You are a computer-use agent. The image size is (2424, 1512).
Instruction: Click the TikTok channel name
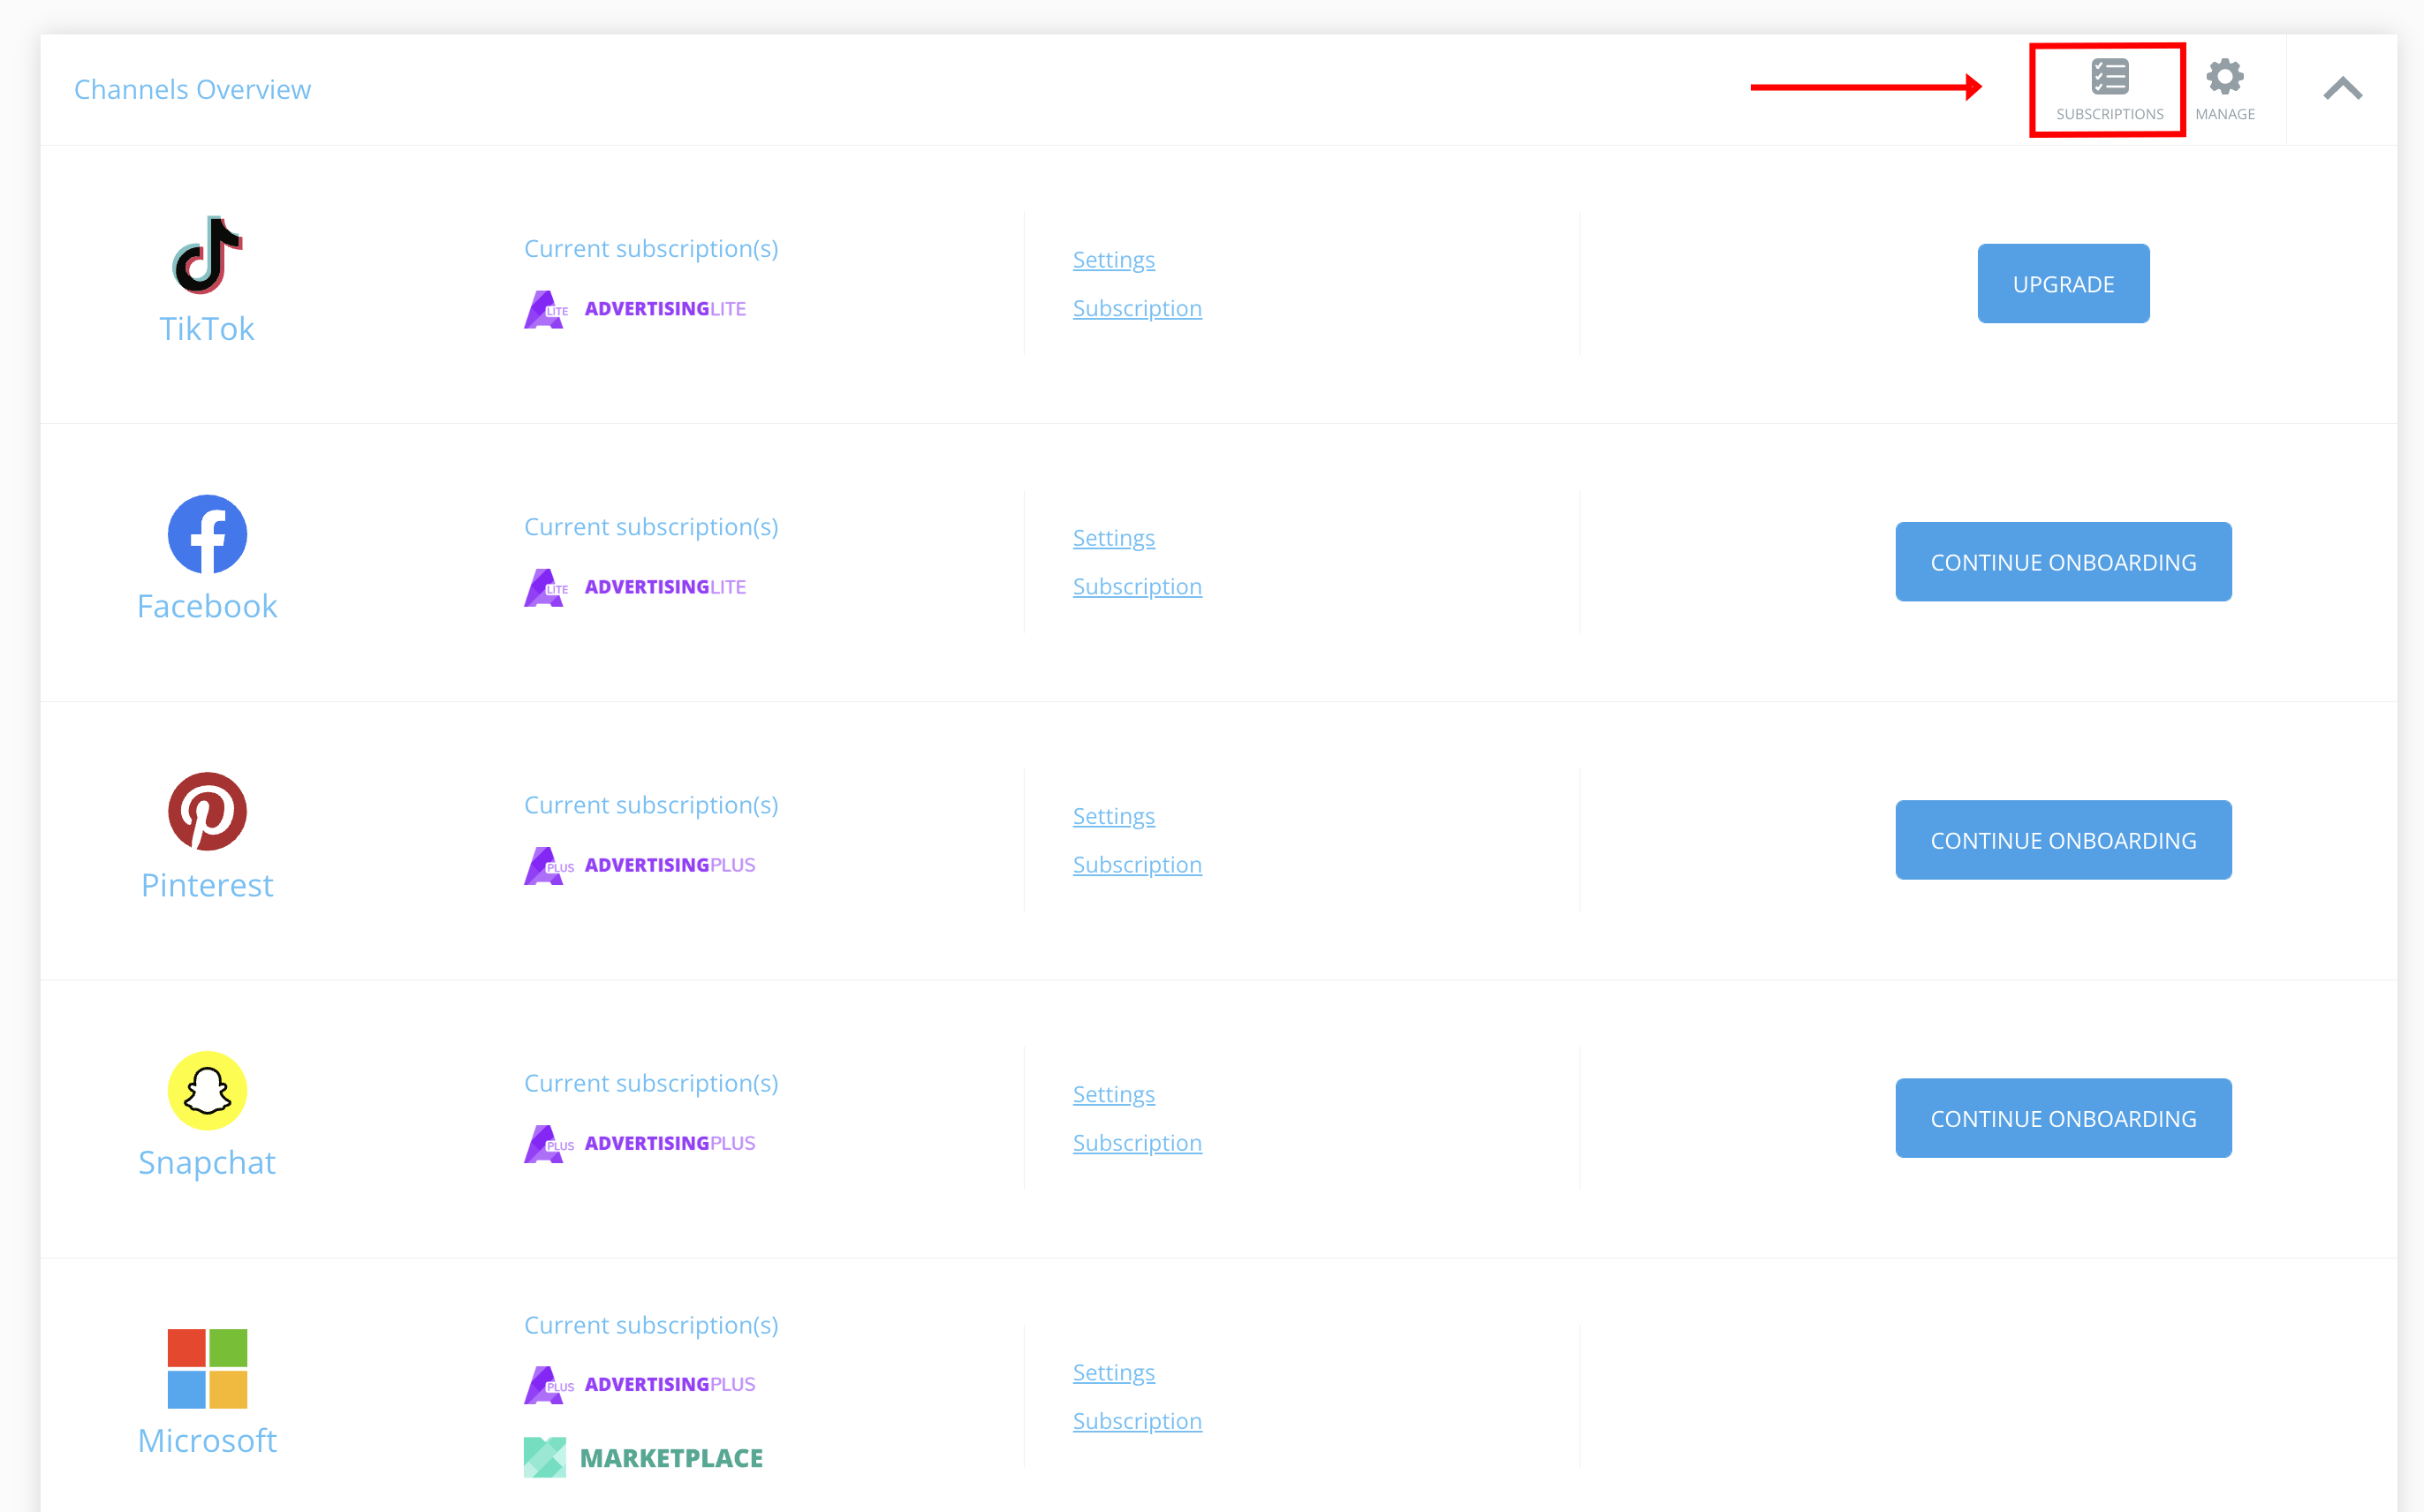tap(207, 329)
